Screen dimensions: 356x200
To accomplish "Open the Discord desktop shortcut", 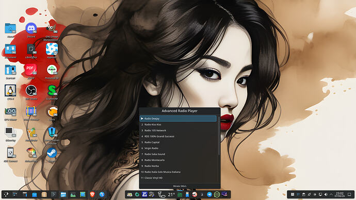I will point(31,28).
